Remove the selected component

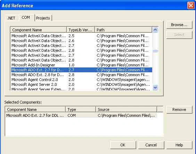pos(179,110)
